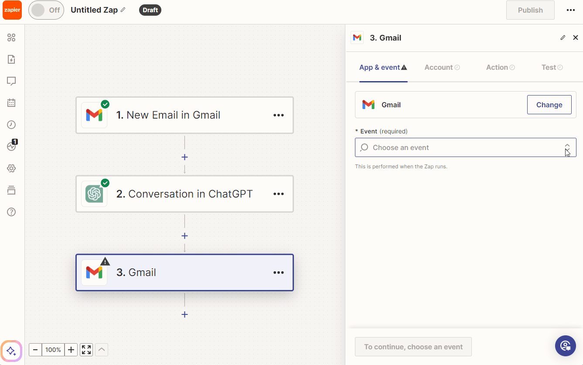Viewport: 583px width, 365px height.
Task: Select step 2 Conversation in ChatGPT
Action: [x=184, y=194]
